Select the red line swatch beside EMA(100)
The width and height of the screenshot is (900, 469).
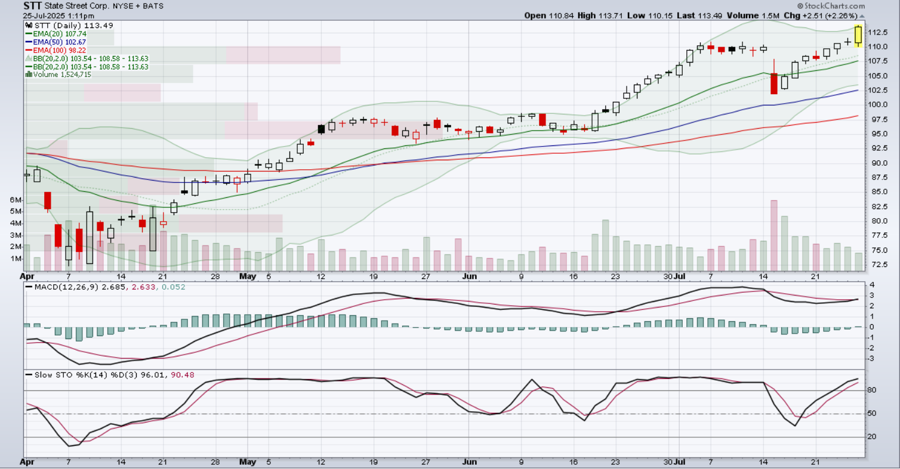coord(28,50)
